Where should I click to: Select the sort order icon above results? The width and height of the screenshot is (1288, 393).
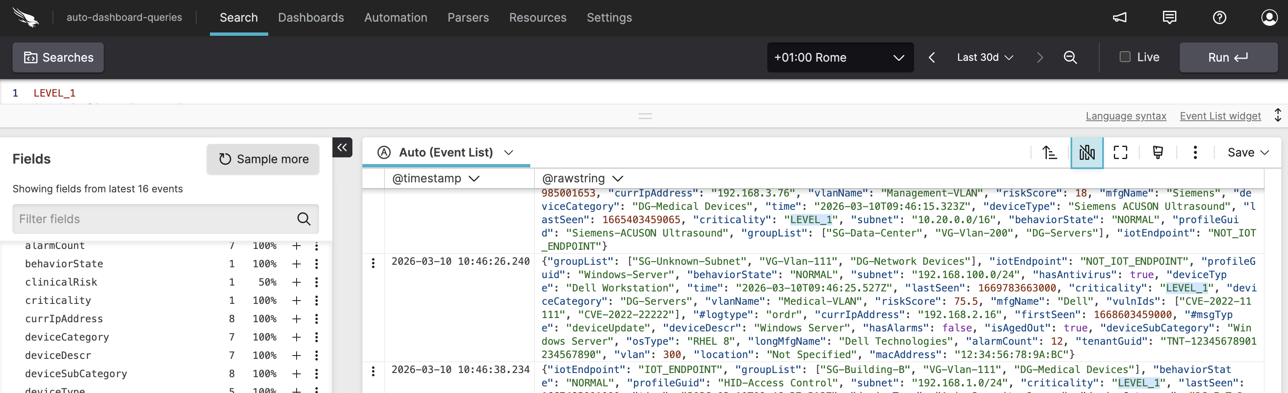tap(1049, 152)
